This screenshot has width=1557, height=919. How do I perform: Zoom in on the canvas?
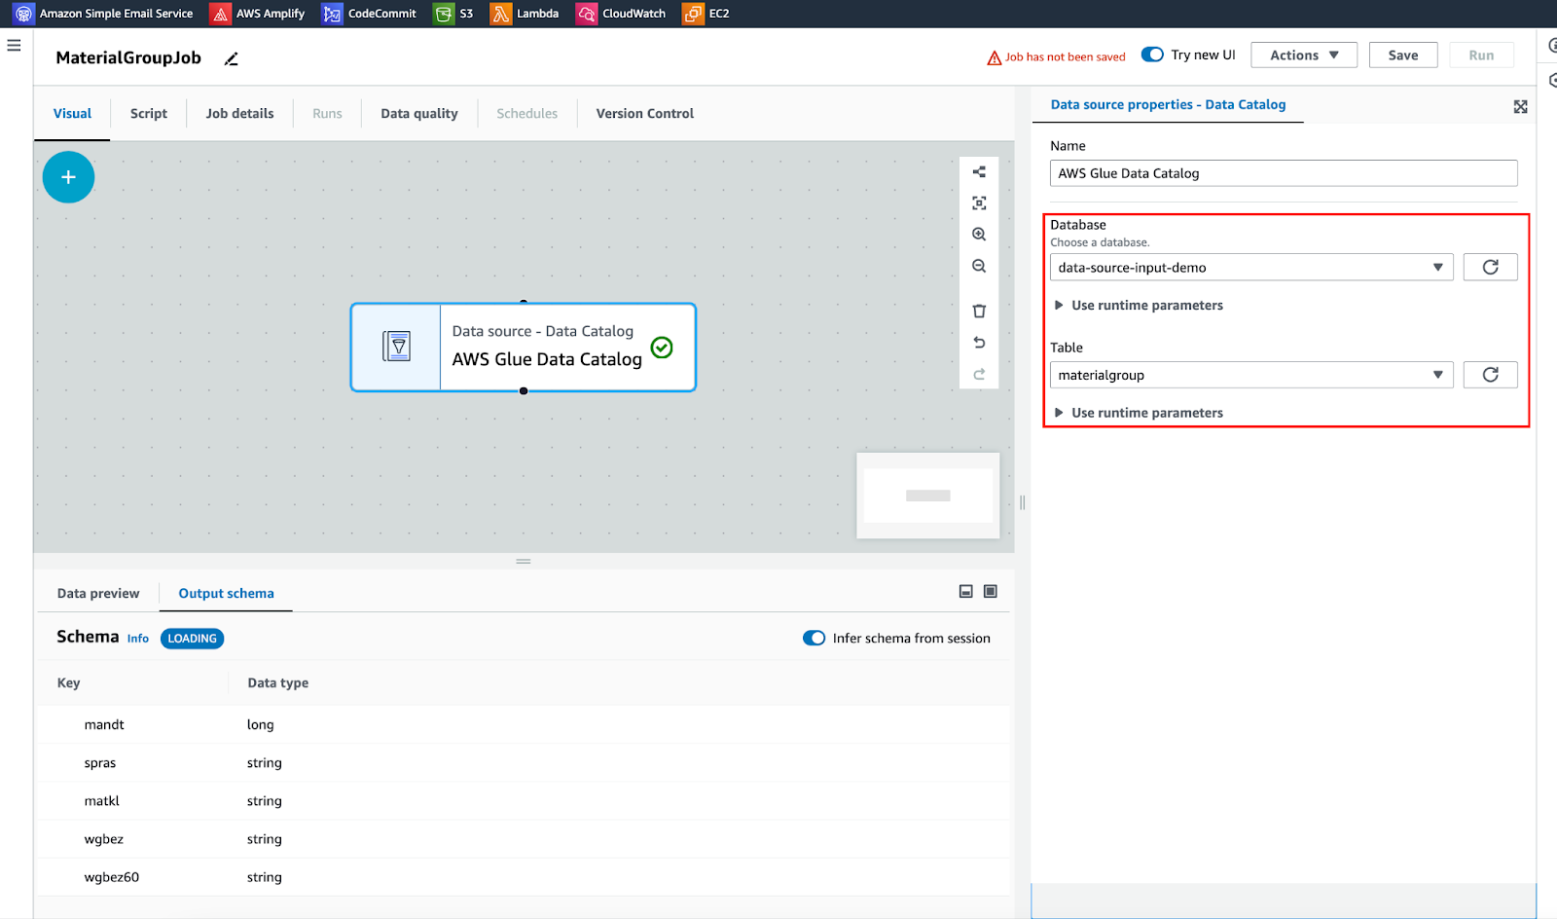(979, 235)
